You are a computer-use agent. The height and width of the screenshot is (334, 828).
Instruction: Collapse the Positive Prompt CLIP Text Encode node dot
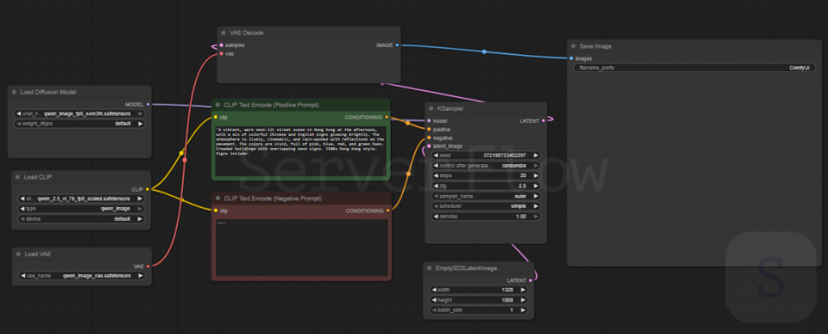pyautogui.click(x=218, y=104)
